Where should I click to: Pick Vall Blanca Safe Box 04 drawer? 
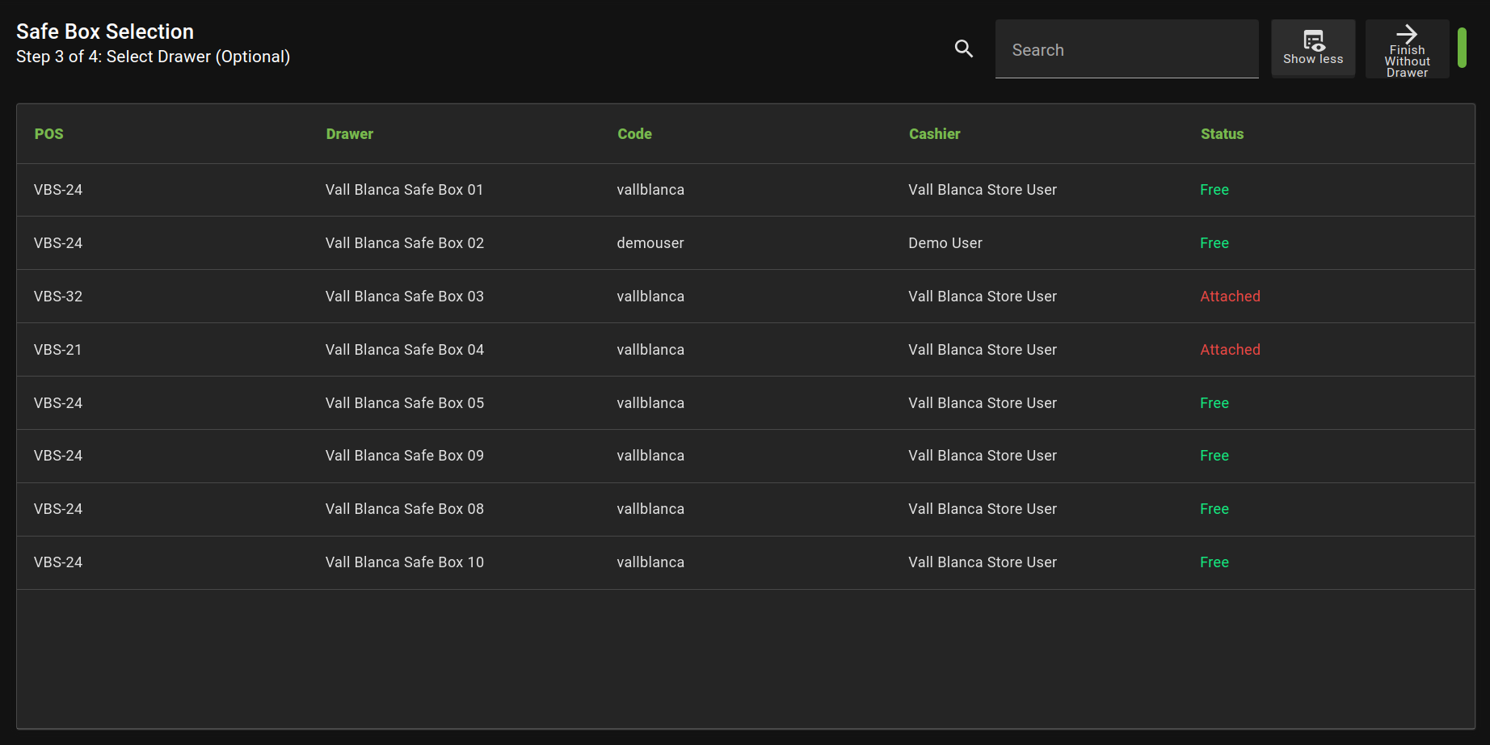pyautogui.click(x=404, y=350)
